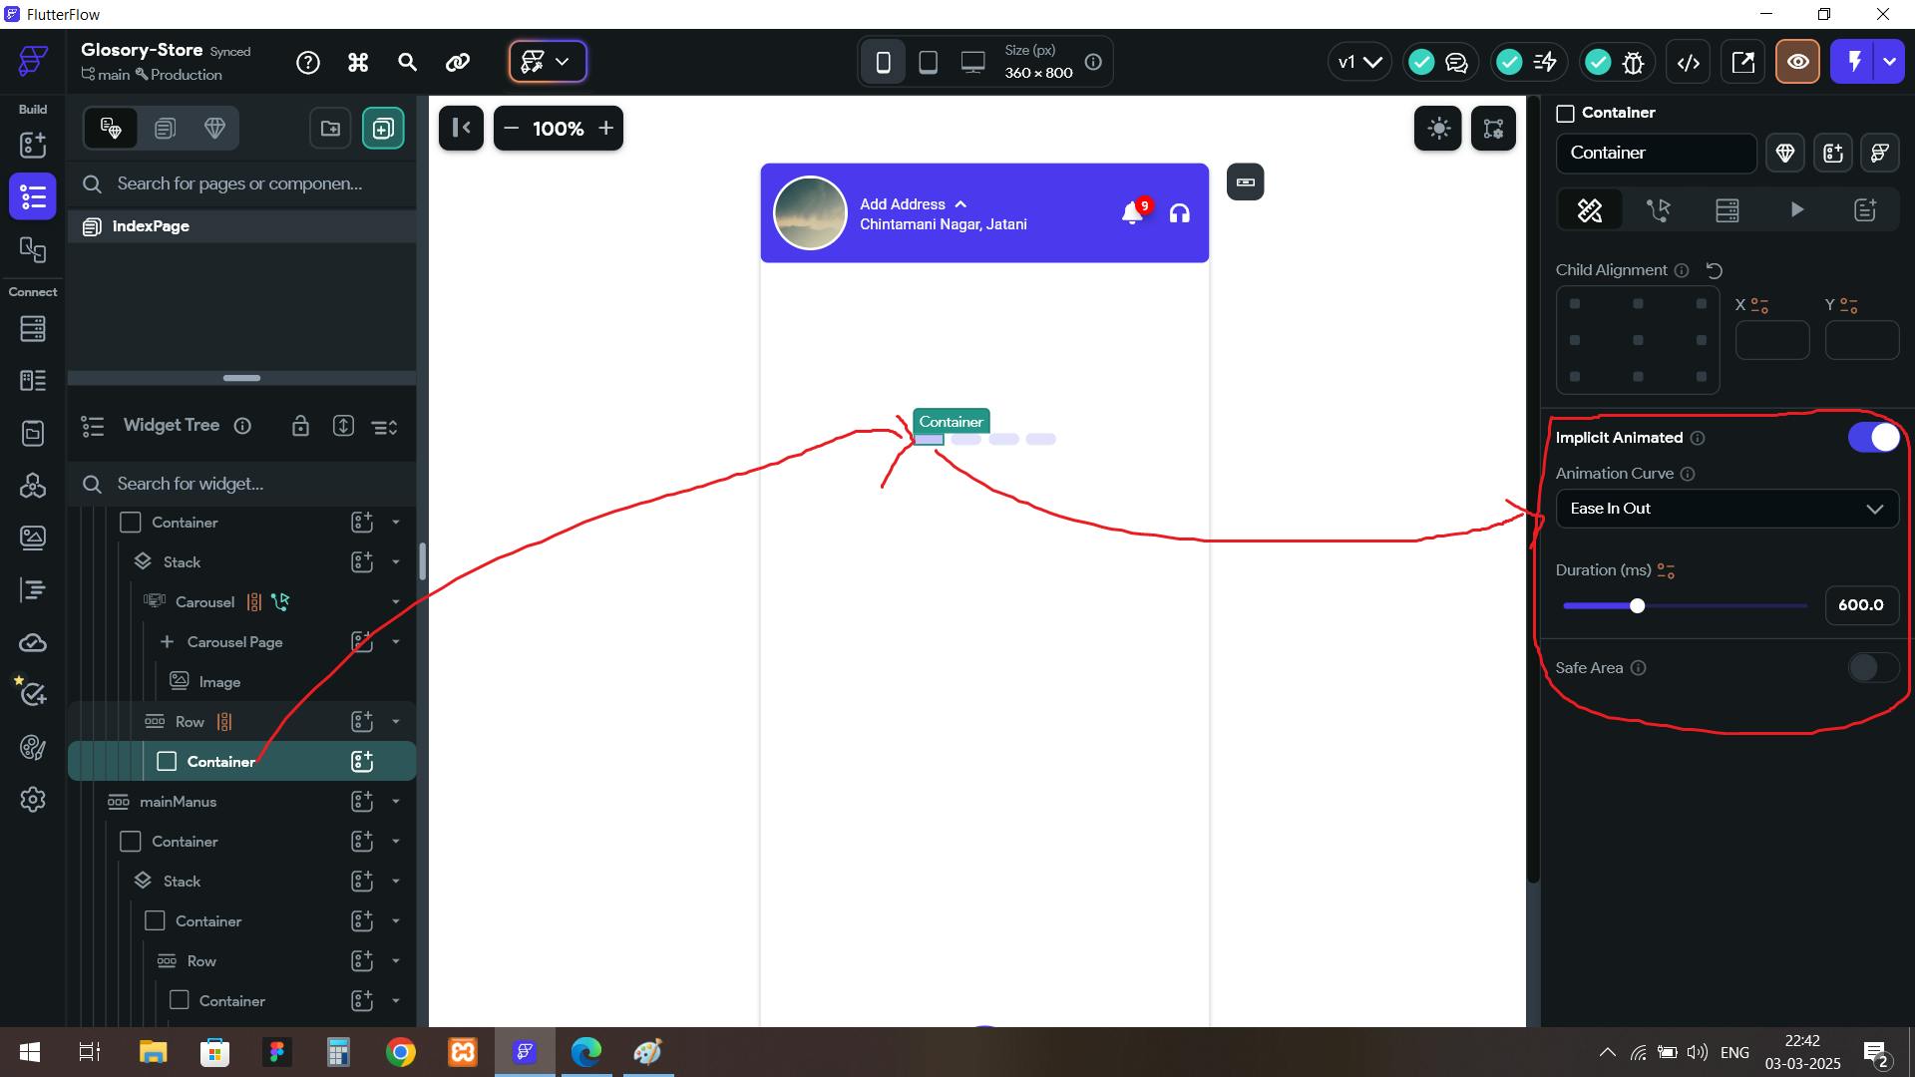Open Animation Curve Ease In Out dropdown
This screenshot has width=1915, height=1077.
point(1726,509)
